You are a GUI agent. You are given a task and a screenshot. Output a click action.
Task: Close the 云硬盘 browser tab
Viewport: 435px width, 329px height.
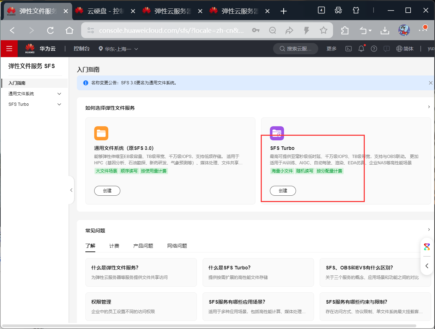[x=133, y=11]
